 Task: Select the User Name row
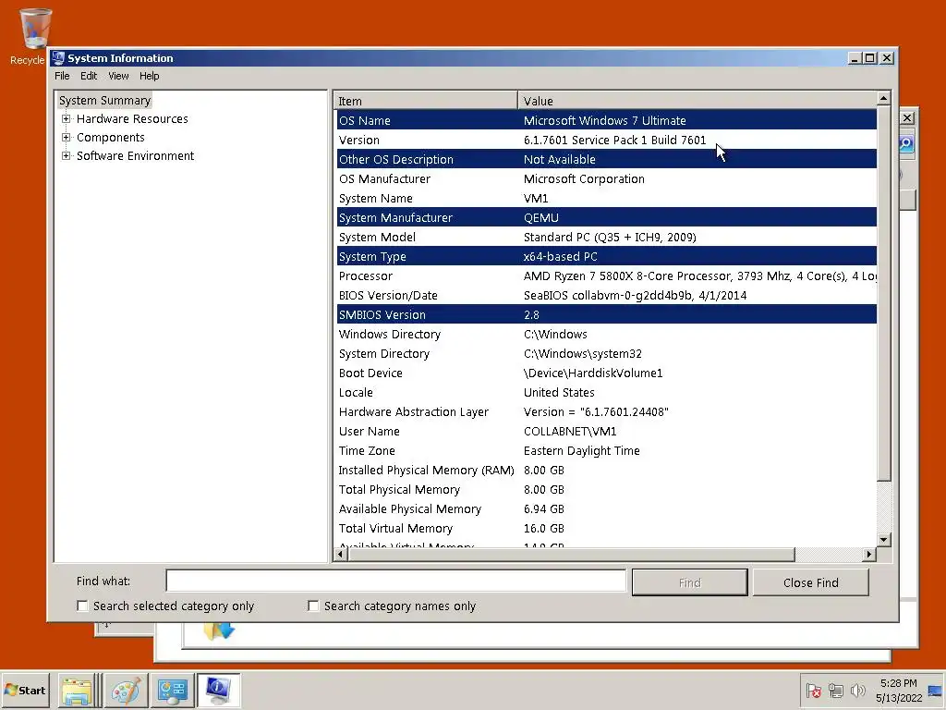click(606, 431)
